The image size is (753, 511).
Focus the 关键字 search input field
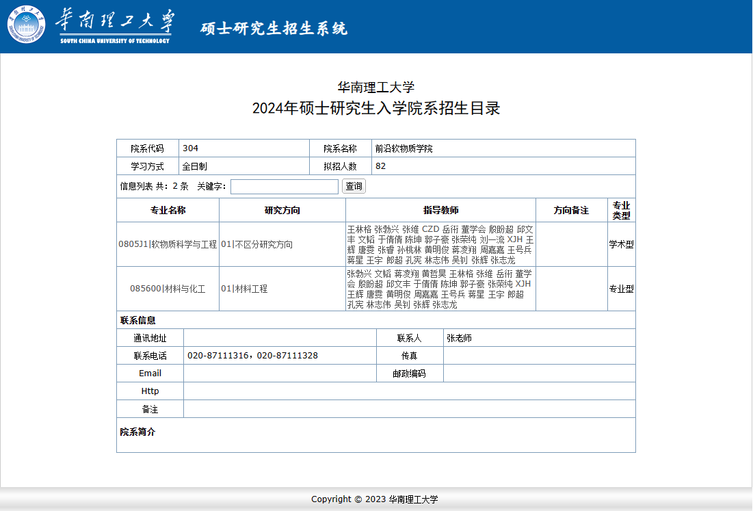point(285,186)
